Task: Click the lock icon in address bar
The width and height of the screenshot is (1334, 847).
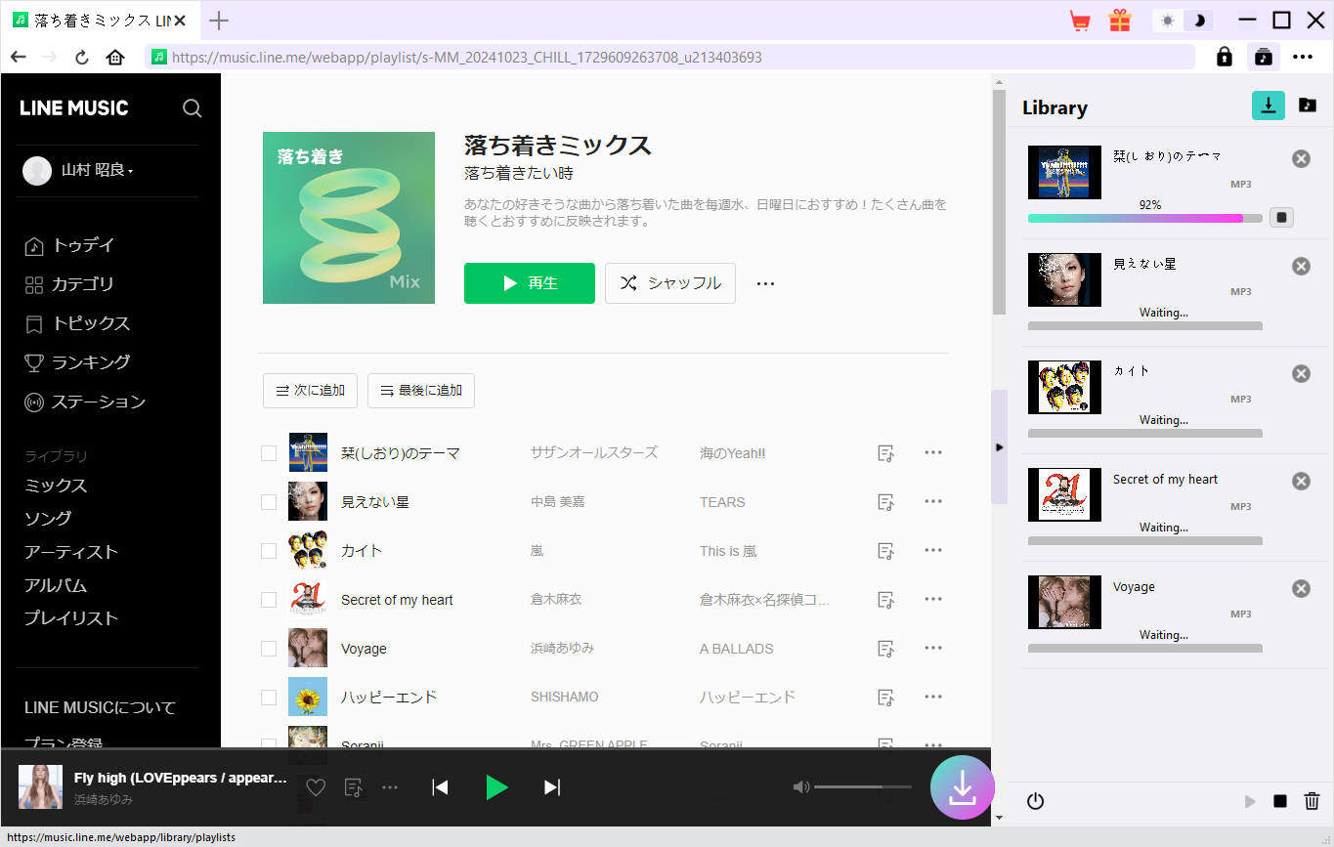Action: point(1225,57)
